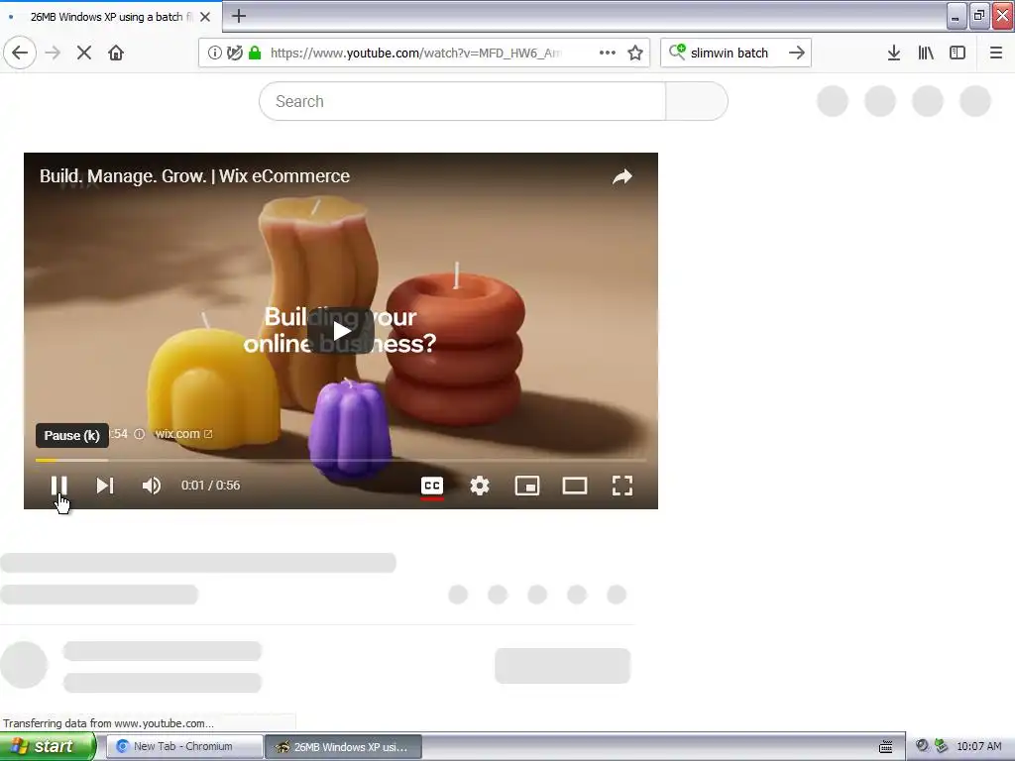
Task: Open ad info icon next to wix.com
Action: pyautogui.click(x=139, y=434)
